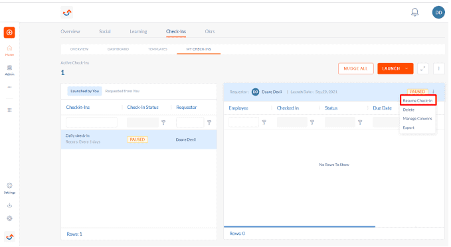This screenshot has width=451, height=247.
Task: Click filter icon for Requestor column
Action: pos(209,122)
